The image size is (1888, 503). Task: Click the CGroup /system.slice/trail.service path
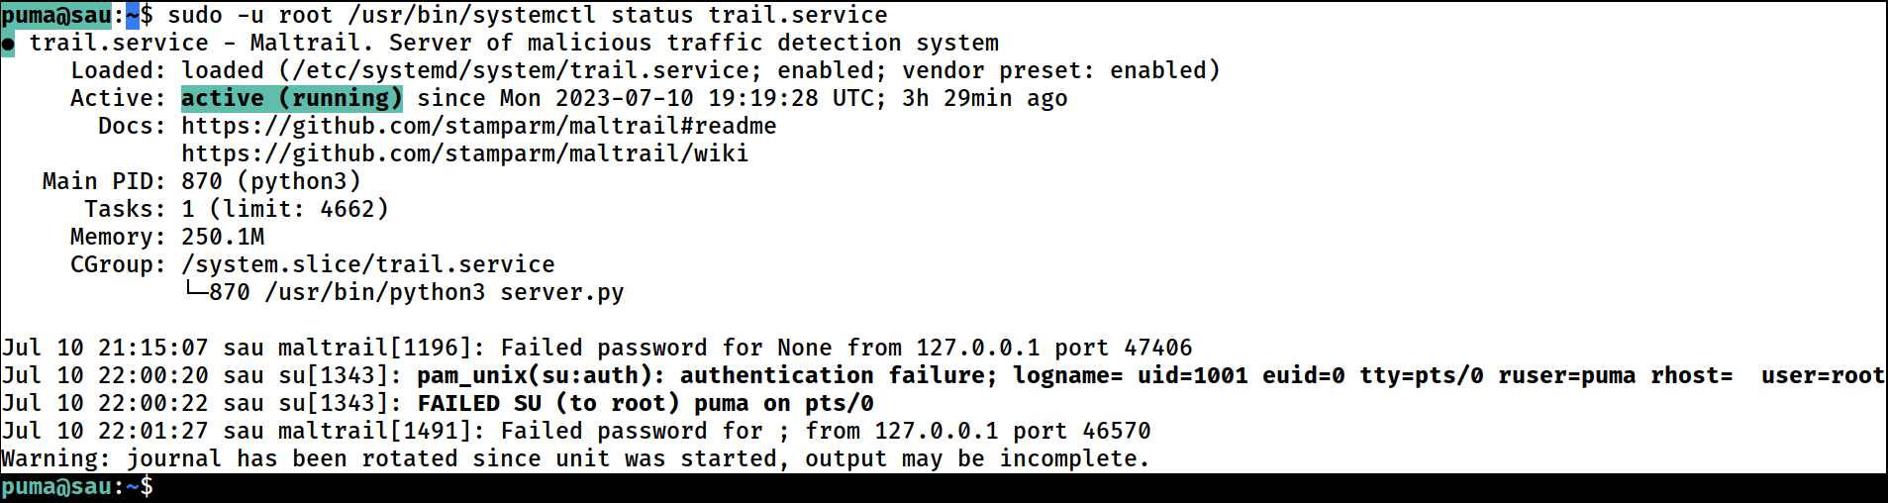point(368,264)
